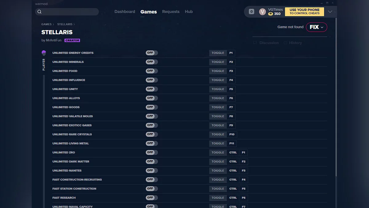Viewport: 369px width, 208px height.
Task: Enable Unlimited Food cheat switch
Action: click(152, 71)
